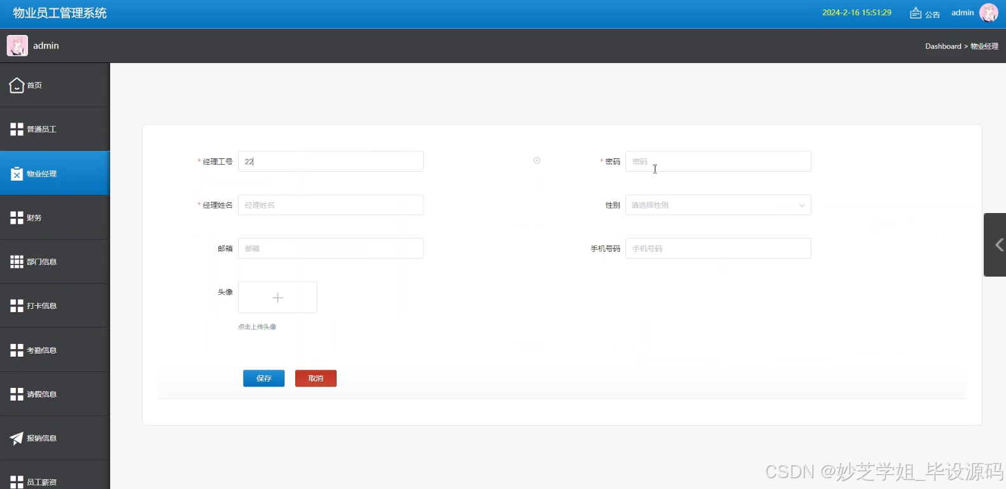1006x489 pixels.
Task: Click the 点击上传头像 hint text
Action: click(257, 327)
